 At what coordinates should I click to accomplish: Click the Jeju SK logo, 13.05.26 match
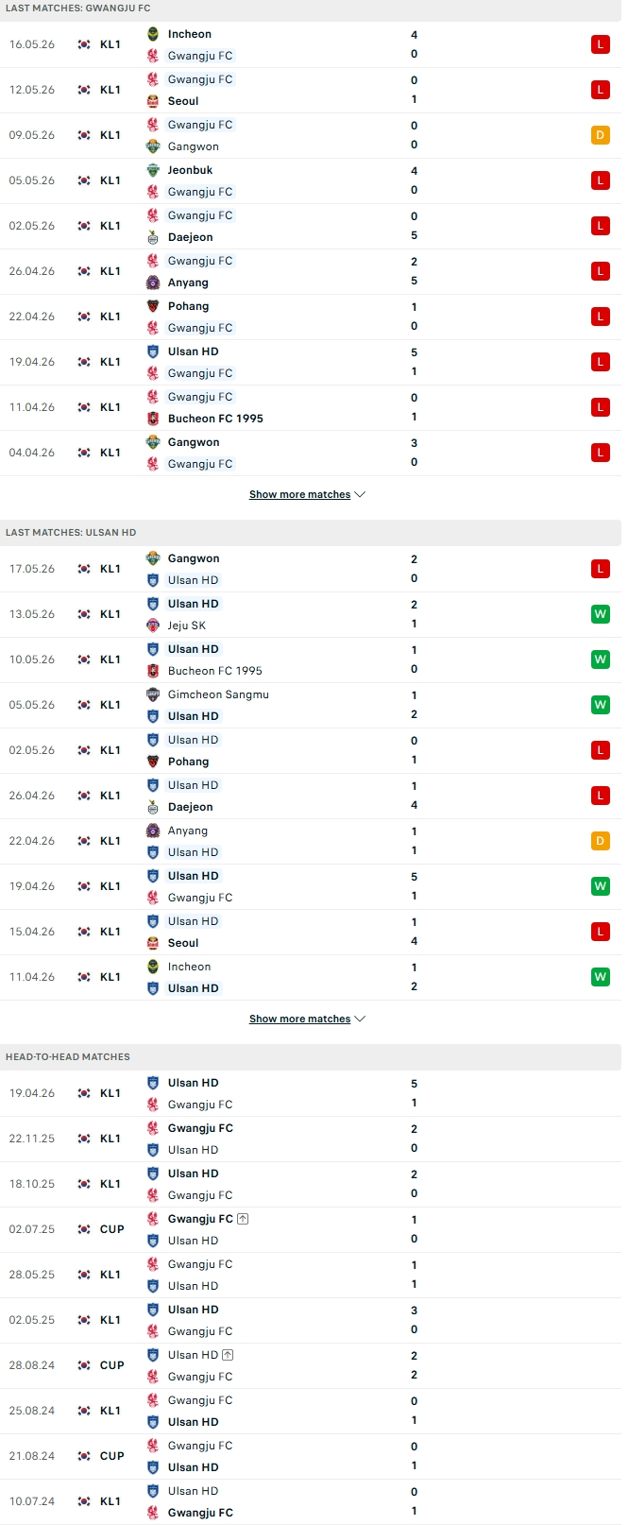[x=153, y=625]
